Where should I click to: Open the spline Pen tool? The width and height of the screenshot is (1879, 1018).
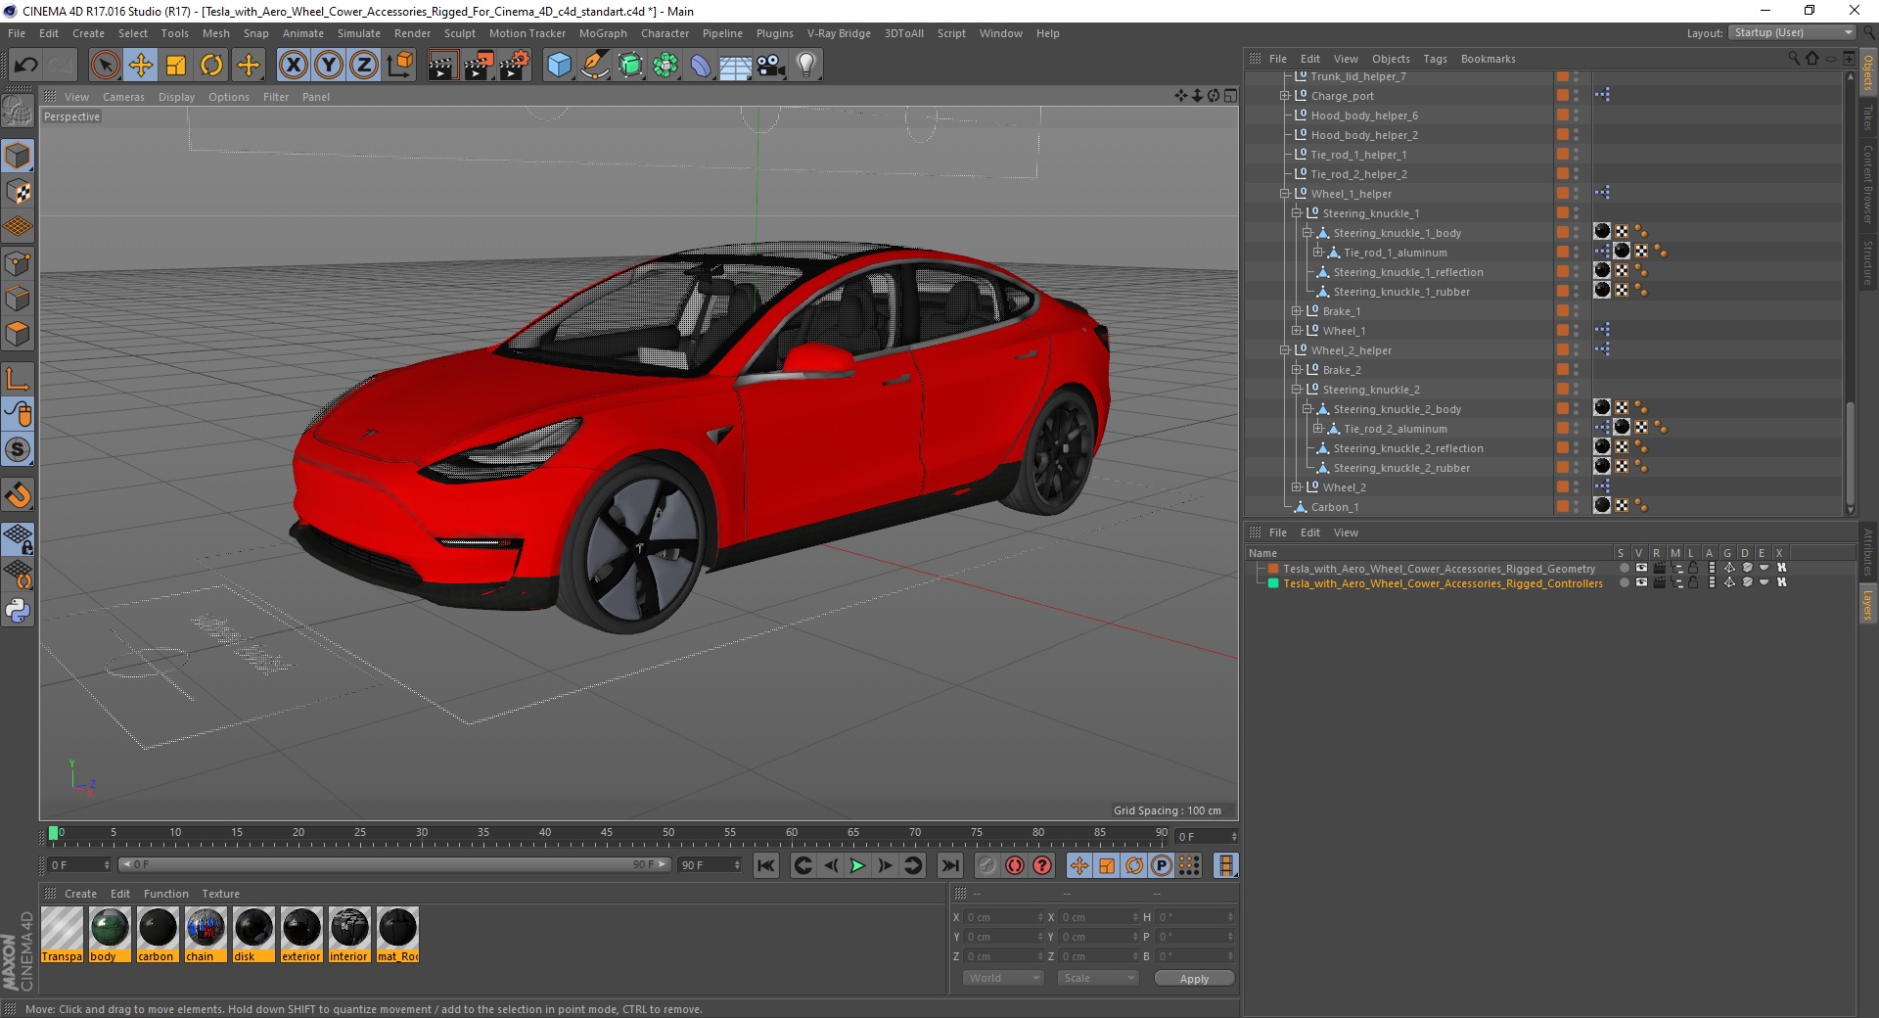[594, 66]
